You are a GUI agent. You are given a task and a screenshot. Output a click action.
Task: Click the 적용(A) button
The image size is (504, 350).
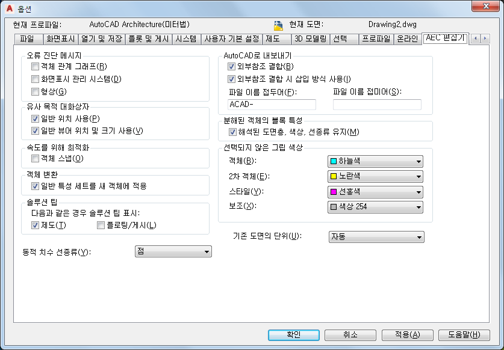tap(408, 335)
